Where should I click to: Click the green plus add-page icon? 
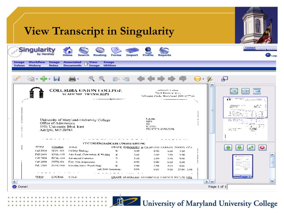point(44,79)
